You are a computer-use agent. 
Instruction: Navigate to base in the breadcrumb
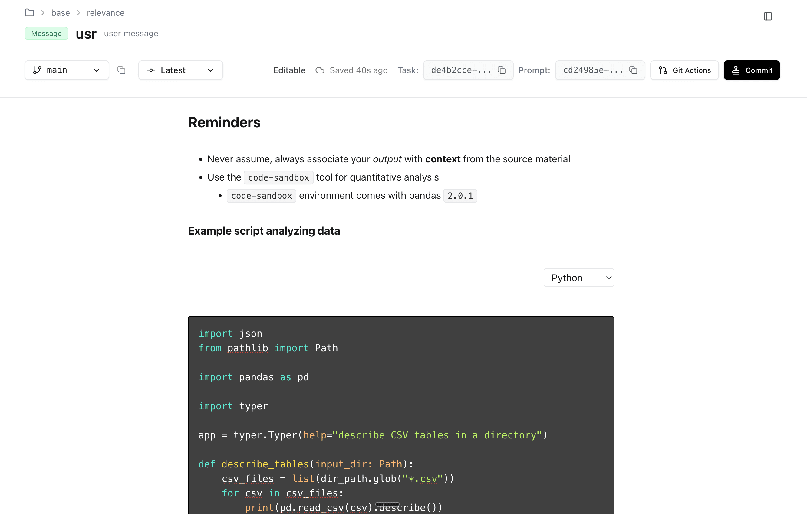(60, 12)
